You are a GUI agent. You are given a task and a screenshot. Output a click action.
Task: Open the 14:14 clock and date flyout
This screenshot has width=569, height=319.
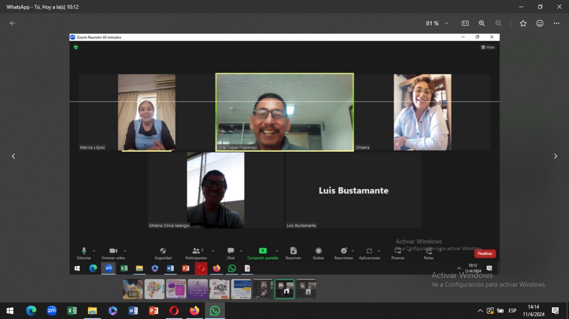pyautogui.click(x=533, y=311)
